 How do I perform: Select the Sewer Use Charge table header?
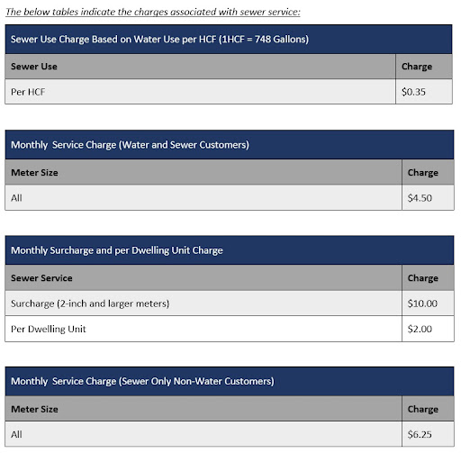pyautogui.click(x=229, y=40)
